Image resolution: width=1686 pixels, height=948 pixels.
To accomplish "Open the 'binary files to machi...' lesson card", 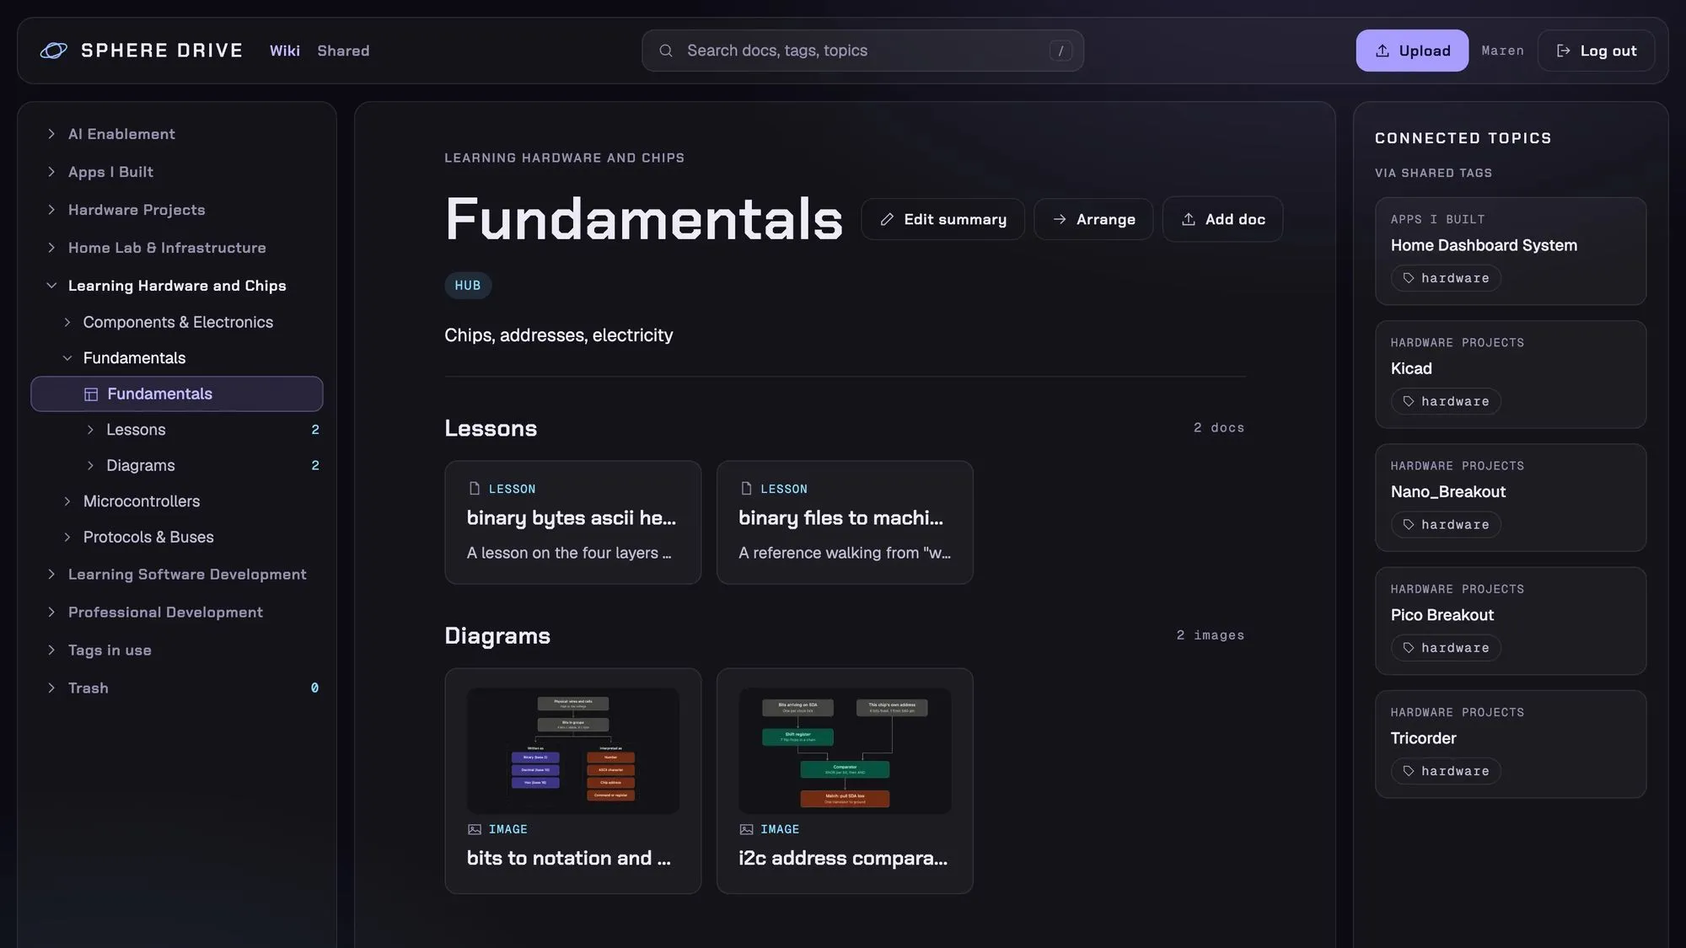I will pos(845,522).
